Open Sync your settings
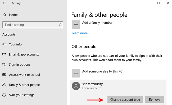 tap(22, 95)
